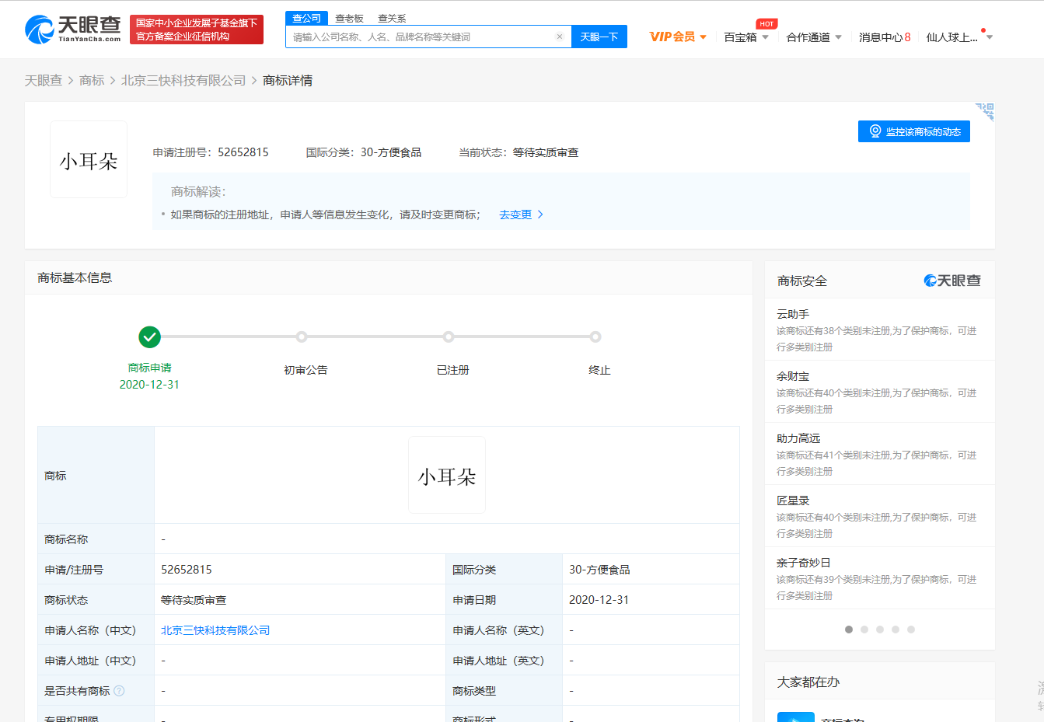
Task: Select the first carousel dot in 商标安全
Action: click(849, 630)
